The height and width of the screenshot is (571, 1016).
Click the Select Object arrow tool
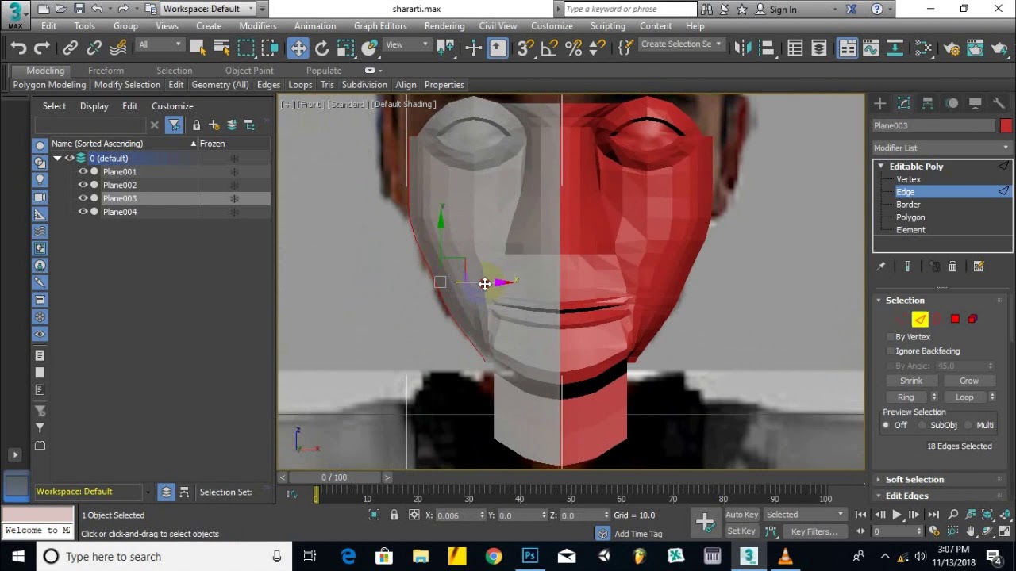point(198,48)
